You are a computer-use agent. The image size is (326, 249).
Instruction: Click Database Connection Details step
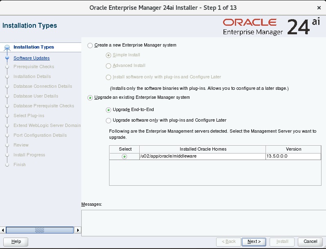[x=42, y=86]
